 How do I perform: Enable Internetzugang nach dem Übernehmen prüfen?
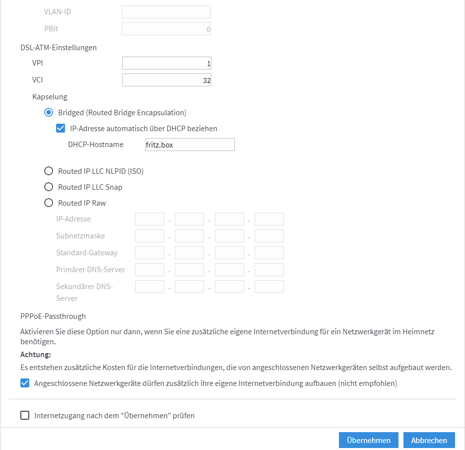[25, 415]
